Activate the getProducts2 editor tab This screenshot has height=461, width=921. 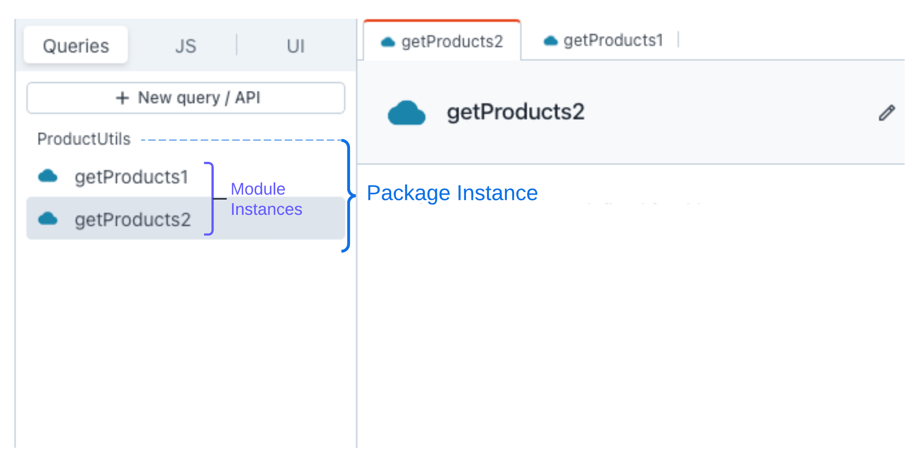pyautogui.click(x=452, y=42)
